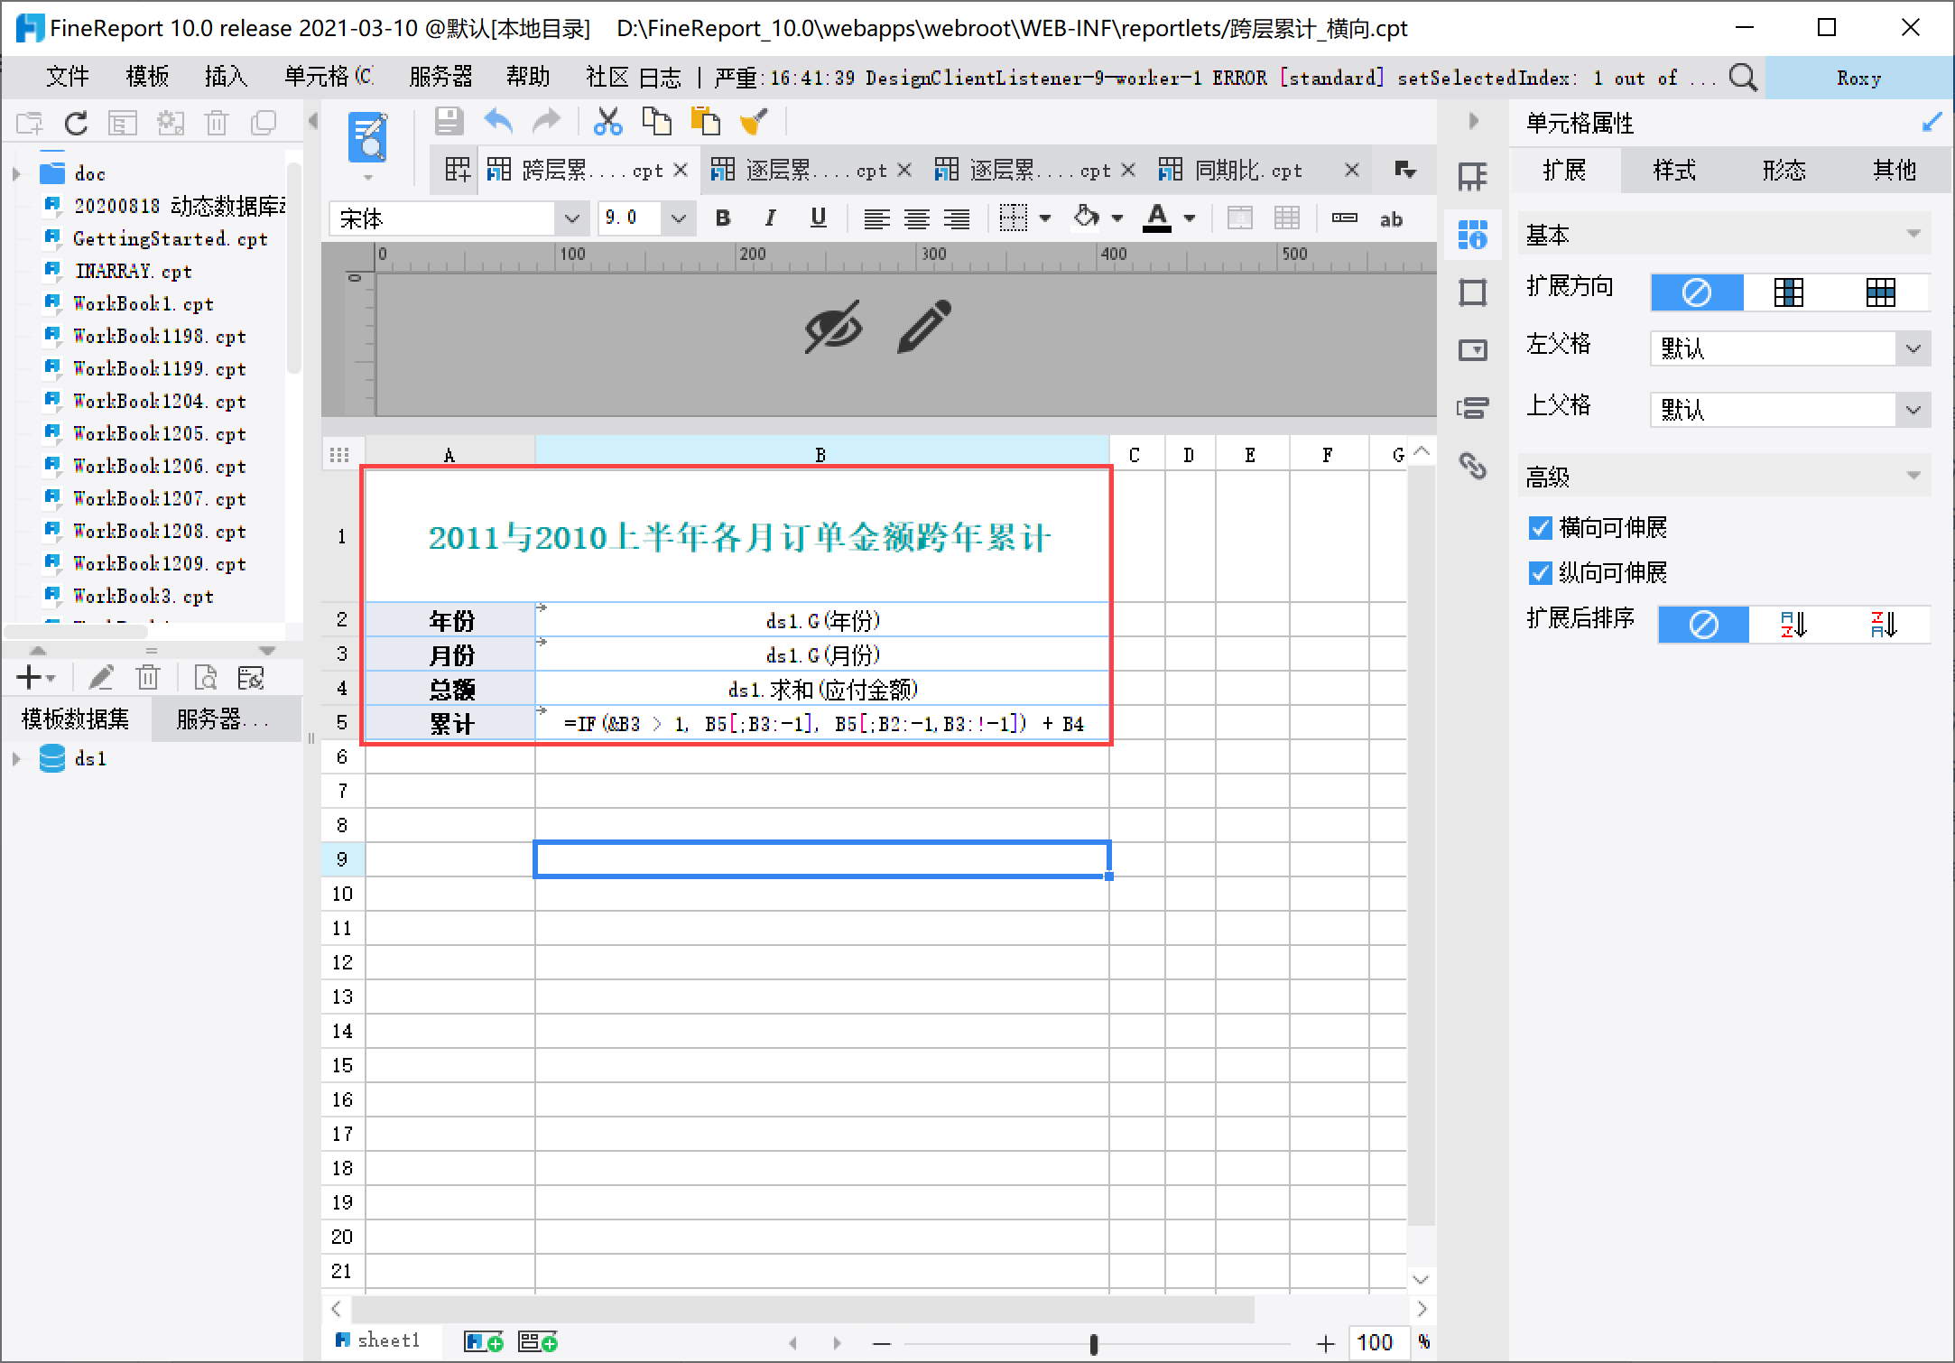
Task: Open the 同期比.cpt template tab
Action: point(1248,171)
